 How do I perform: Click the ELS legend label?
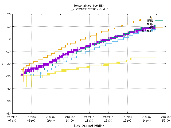(x=151, y=17)
